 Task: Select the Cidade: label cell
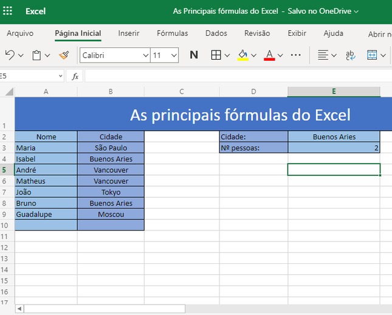pyautogui.click(x=253, y=137)
